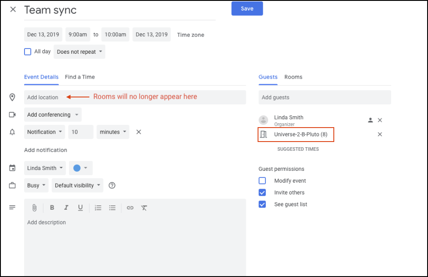Apply italic formatting to description
Viewport: 428px width, 277px height.
coord(66,208)
